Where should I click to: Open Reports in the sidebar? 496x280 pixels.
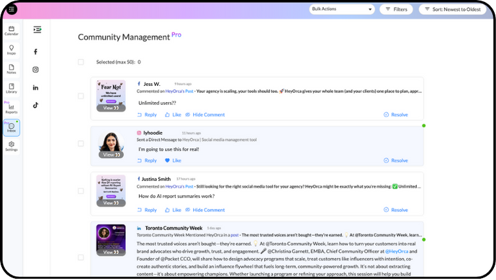pos(12,108)
